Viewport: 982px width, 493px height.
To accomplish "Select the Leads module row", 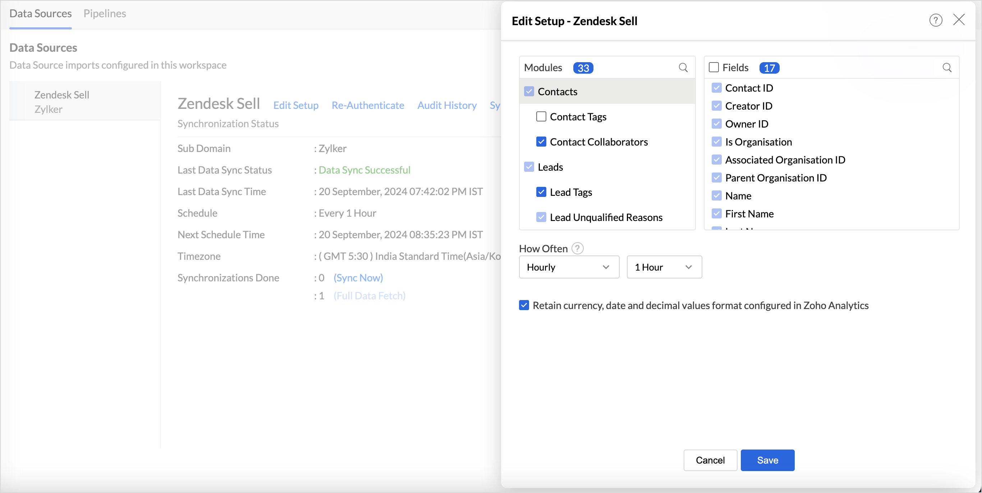I will click(550, 167).
